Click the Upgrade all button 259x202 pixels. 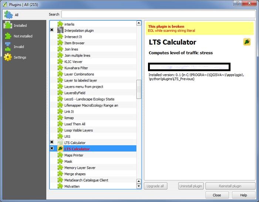(x=155, y=186)
